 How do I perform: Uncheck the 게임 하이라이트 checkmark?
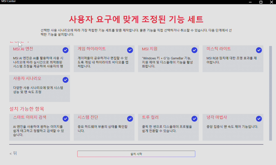[130, 50]
